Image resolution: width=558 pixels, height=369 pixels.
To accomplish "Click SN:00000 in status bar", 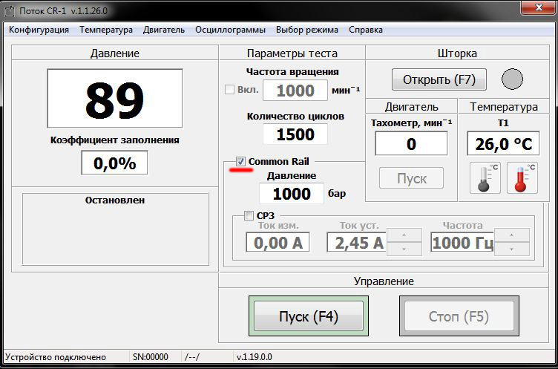I will coord(151,357).
